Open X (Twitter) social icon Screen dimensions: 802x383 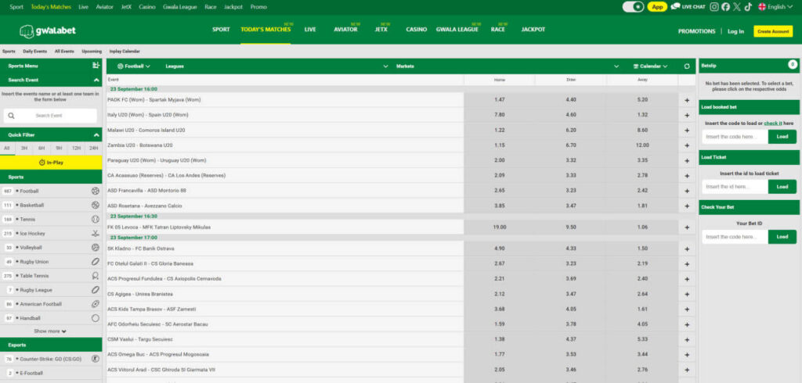736,6
